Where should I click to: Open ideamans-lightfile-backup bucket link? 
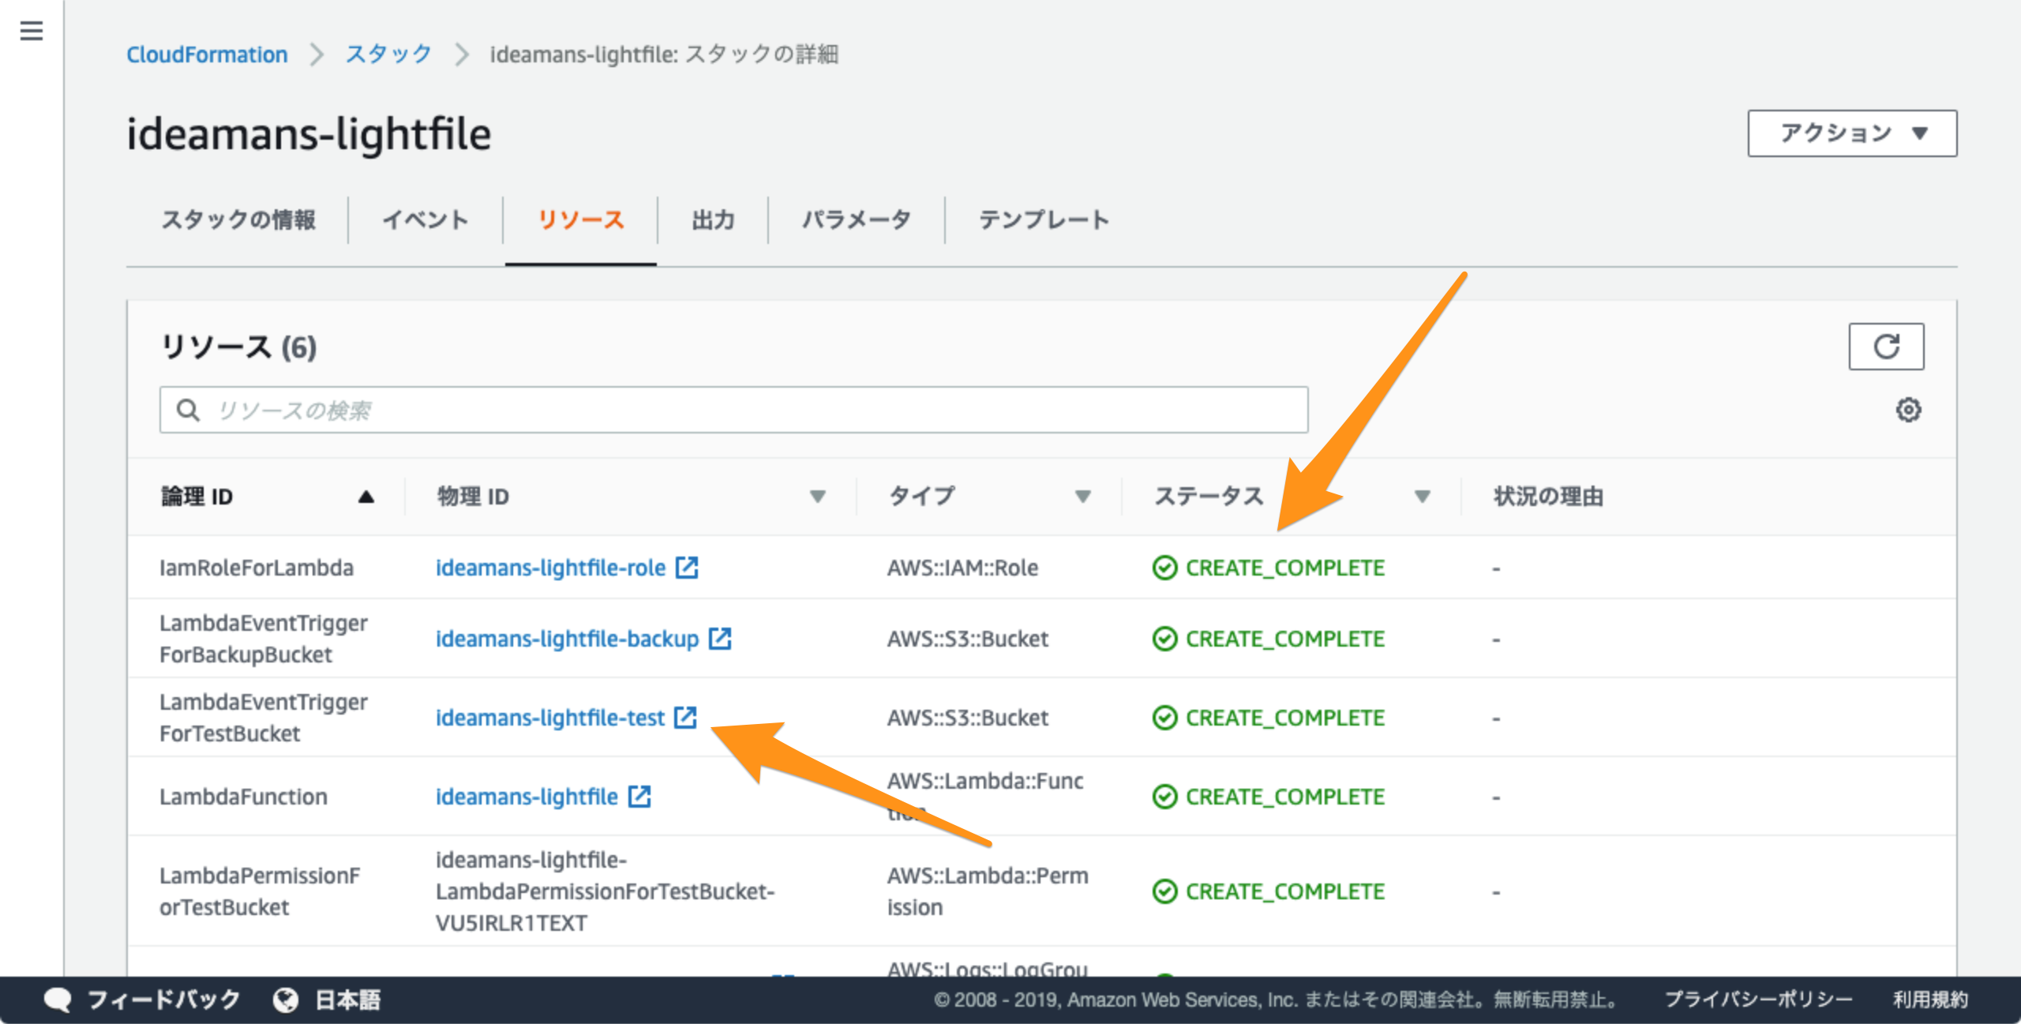[567, 639]
